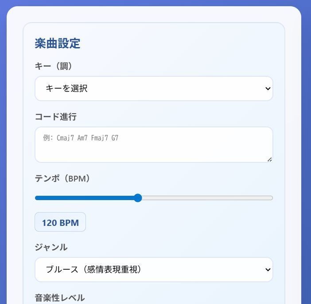The height and width of the screenshot is (304, 311).
Task: Click the chevron arrow on the ブルース genre dropdown
Action: pyautogui.click(x=267, y=269)
